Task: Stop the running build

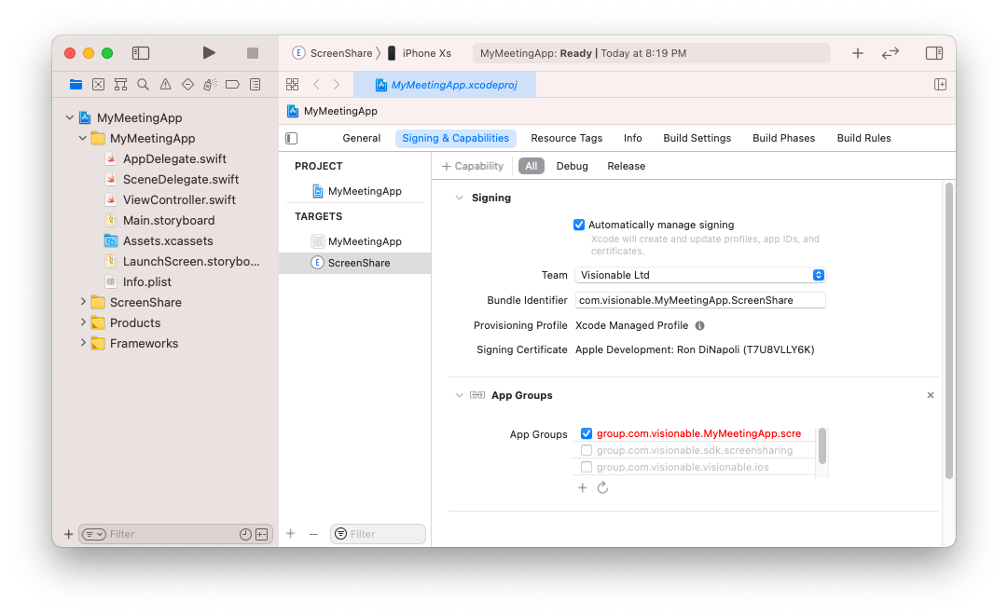Action: tap(253, 53)
